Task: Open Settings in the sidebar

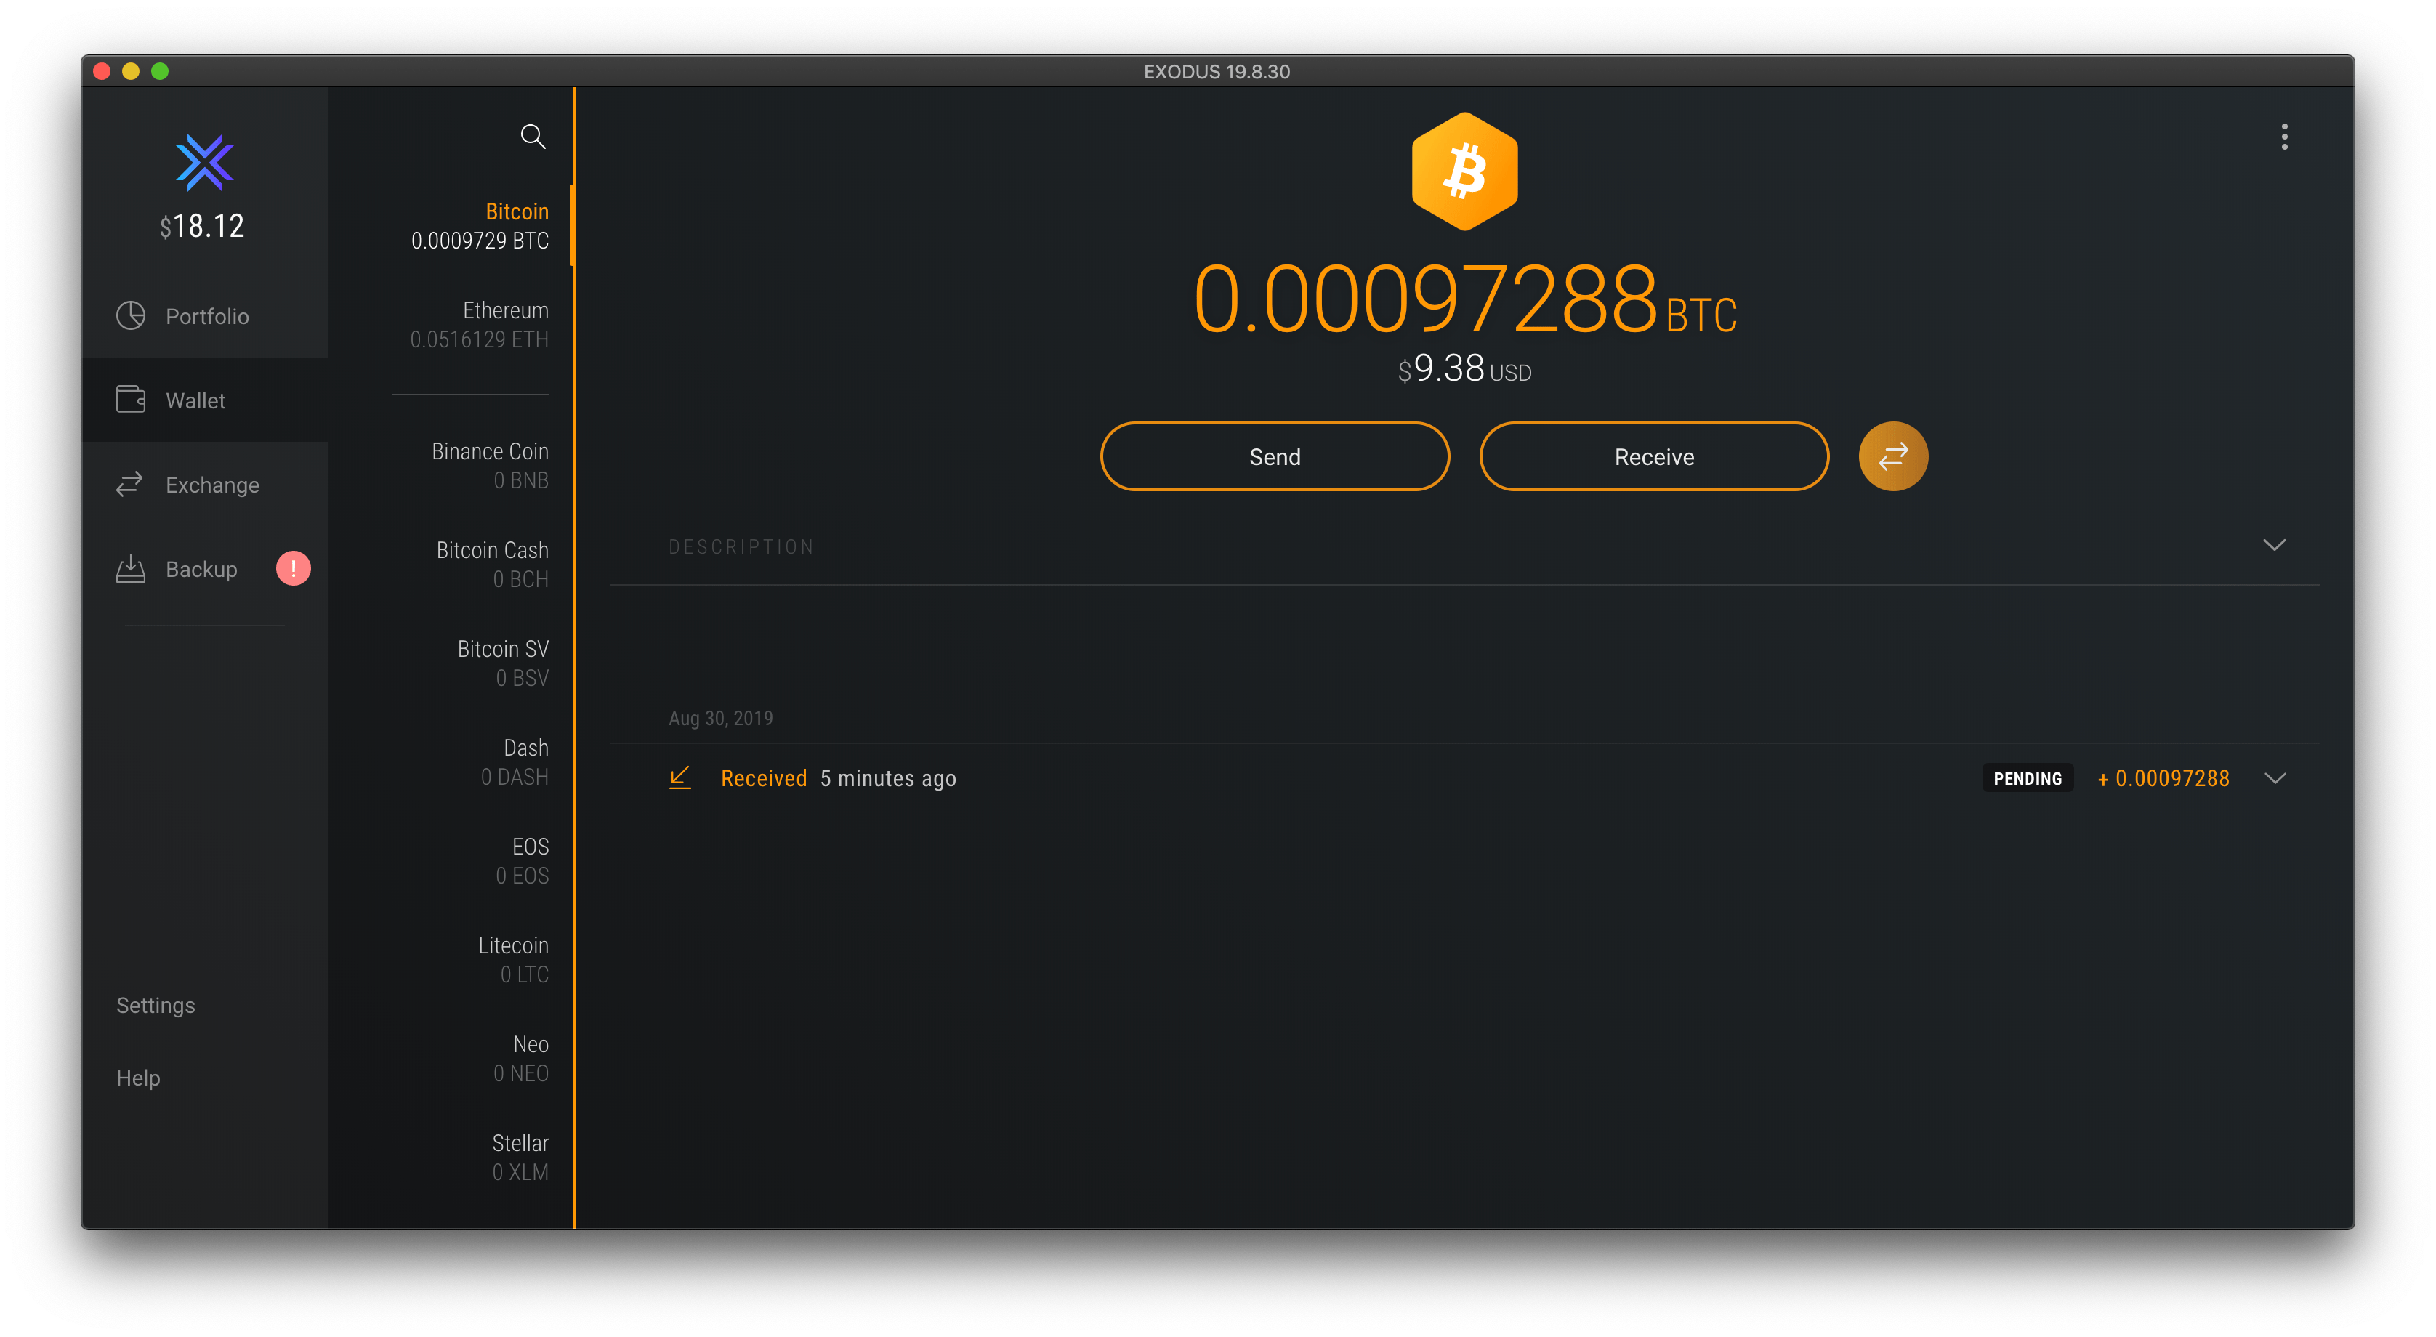Action: point(155,1005)
